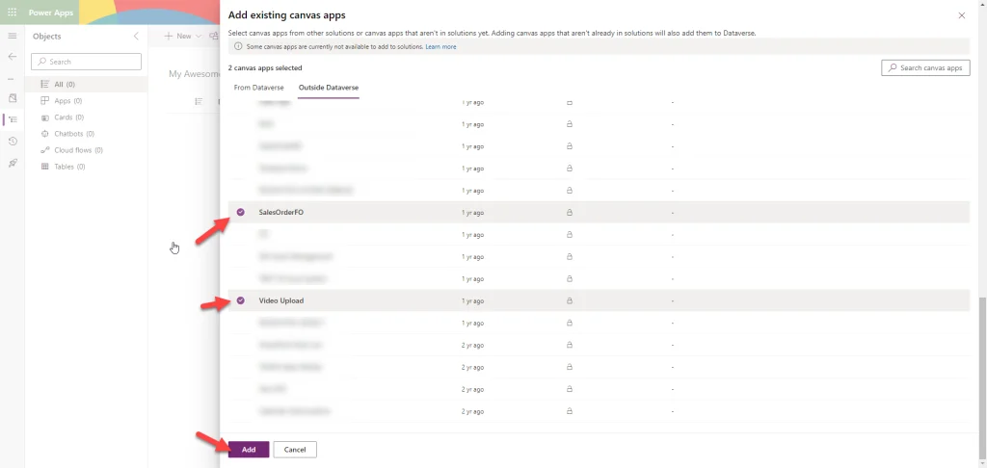
Task: Click the lock icon in SalesOrderFO row
Action: point(569,213)
